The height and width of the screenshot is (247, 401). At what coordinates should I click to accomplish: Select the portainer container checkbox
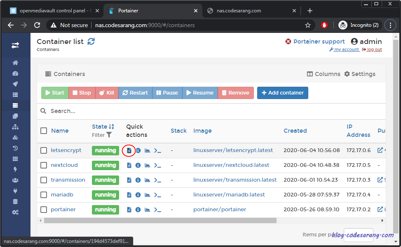click(44, 210)
